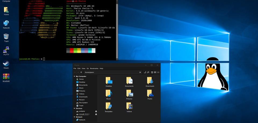Open the File menu

(x=75, y=68)
